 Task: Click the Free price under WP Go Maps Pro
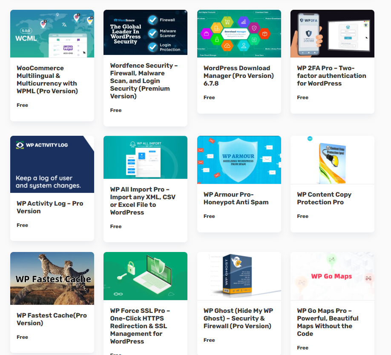pos(302,348)
